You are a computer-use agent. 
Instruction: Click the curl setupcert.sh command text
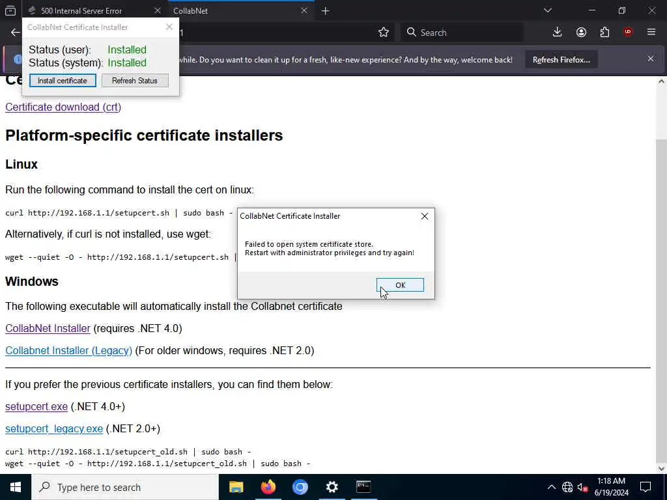point(119,213)
